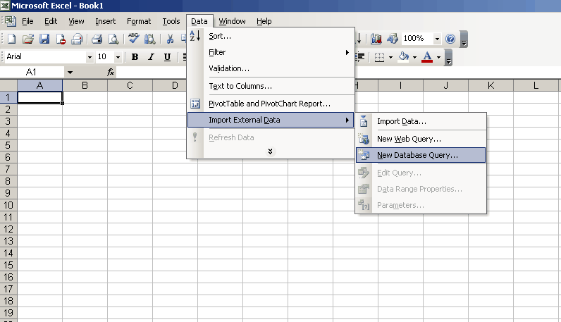This screenshot has width=561, height=322.
Task: Click the Increase Indent icon
Action: coord(359,57)
